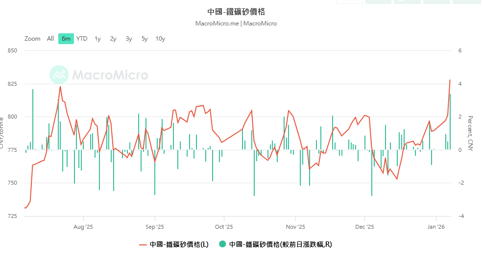Click the 6 right axis value
Image resolution: width=483 pixels, height=264 pixels.
(x=460, y=50)
